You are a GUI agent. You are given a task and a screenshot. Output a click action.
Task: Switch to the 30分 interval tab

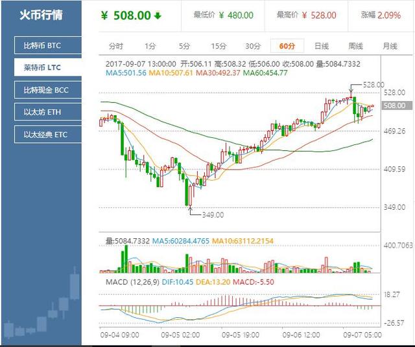pos(253,46)
